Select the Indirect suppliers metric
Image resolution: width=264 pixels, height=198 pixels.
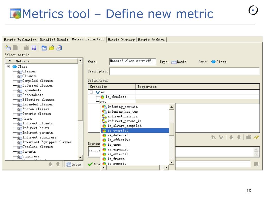39,137
